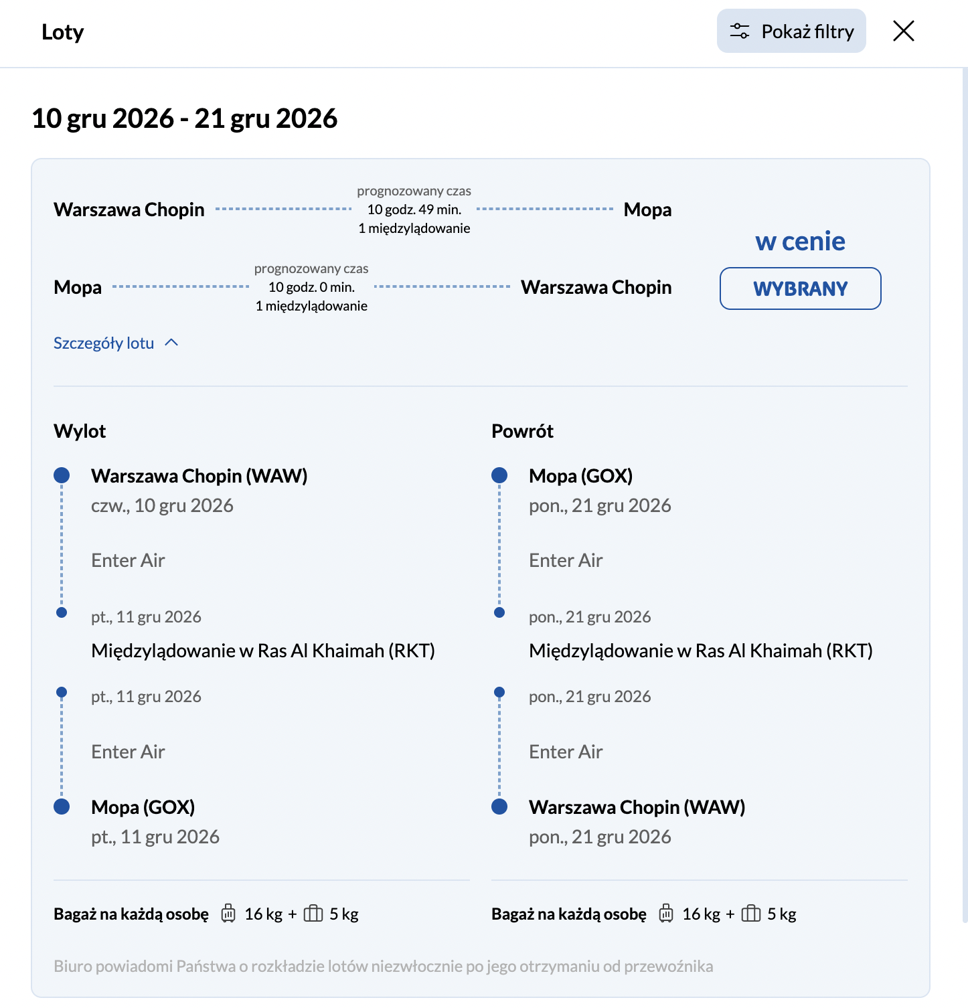Click '16 kg' baggage weight under Wylot
This screenshot has width=968, height=1008.
pos(264,914)
